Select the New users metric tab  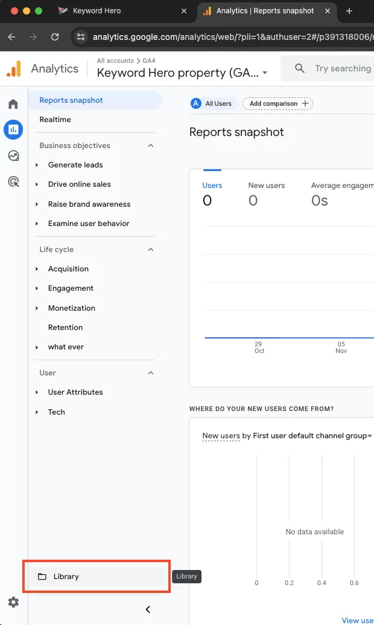[267, 193]
